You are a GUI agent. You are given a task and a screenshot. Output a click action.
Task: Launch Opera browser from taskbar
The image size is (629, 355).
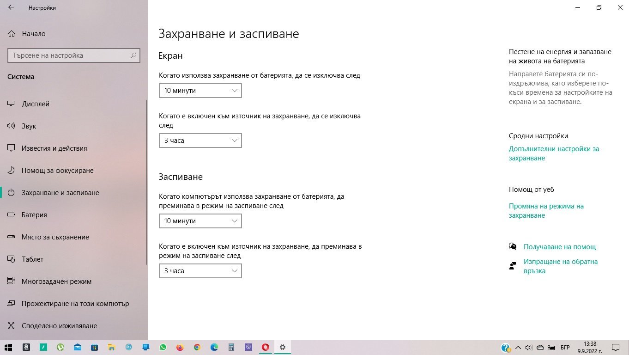pos(265,347)
